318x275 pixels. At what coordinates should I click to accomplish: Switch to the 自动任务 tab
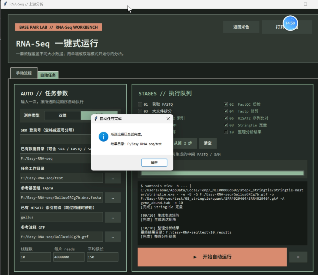click(x=48, y=75)
